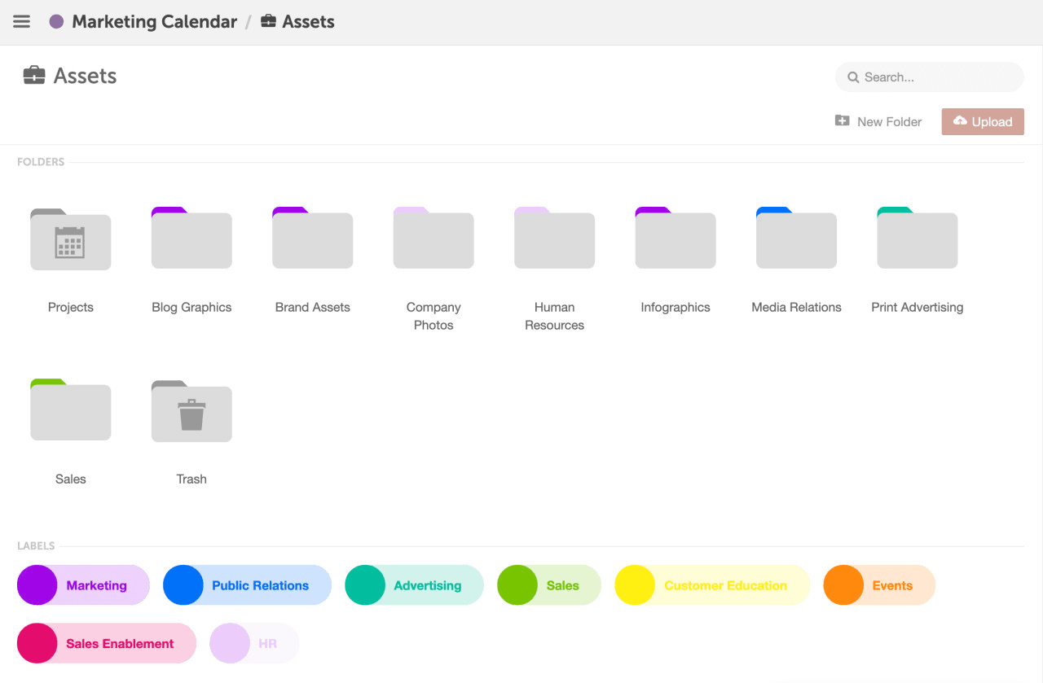Go to Marketing Calendar breadcrumb
Screen dimensions: 1043x683
coord(154,22)
